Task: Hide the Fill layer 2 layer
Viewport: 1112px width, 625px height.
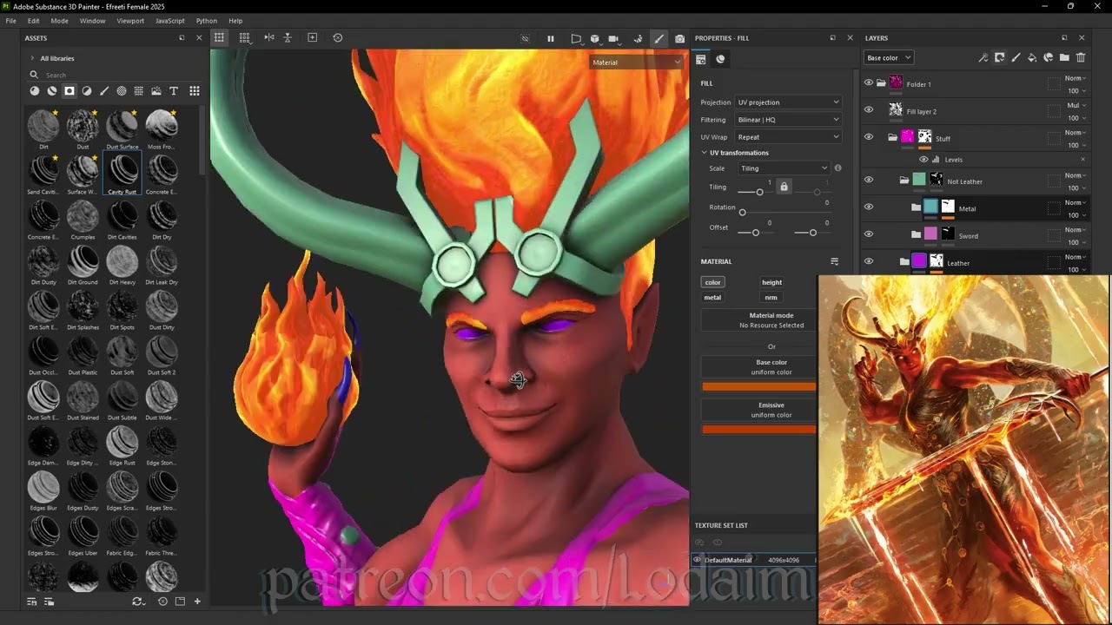Action: (x=868, y=110)
